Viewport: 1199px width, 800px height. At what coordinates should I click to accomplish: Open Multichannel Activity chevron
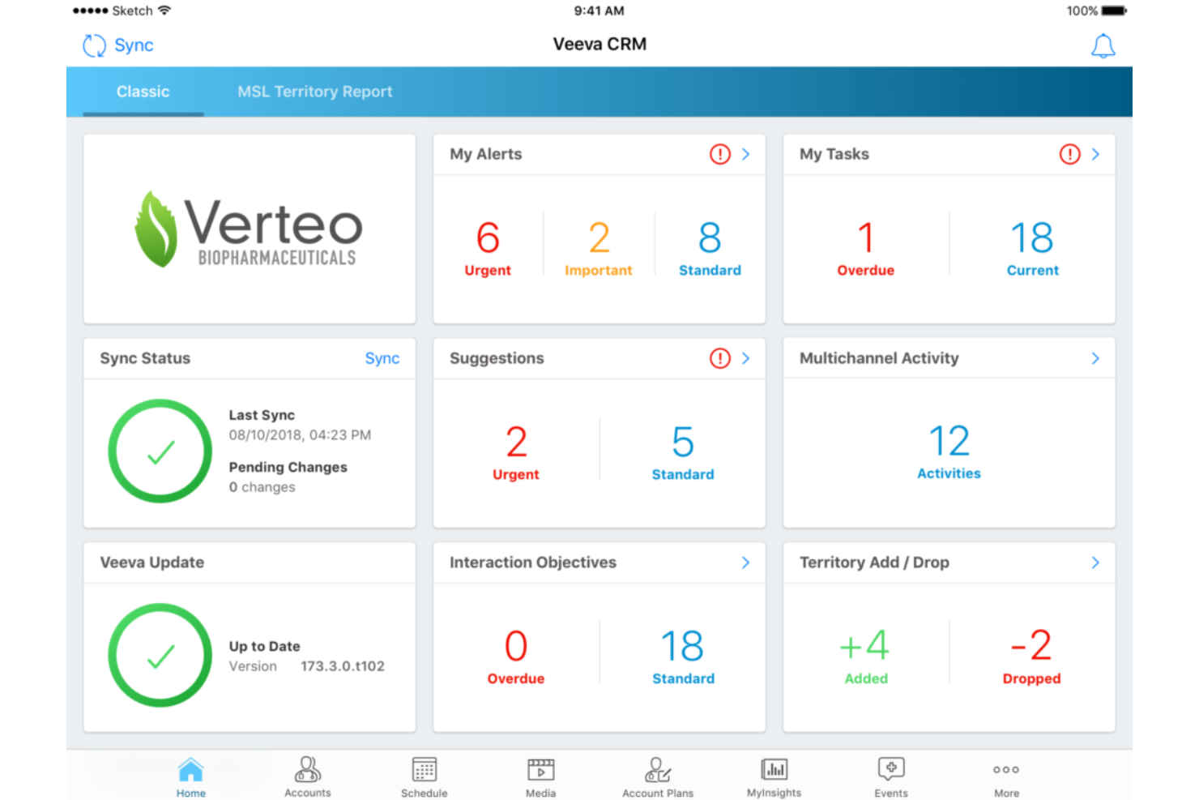pos(1095,358)
